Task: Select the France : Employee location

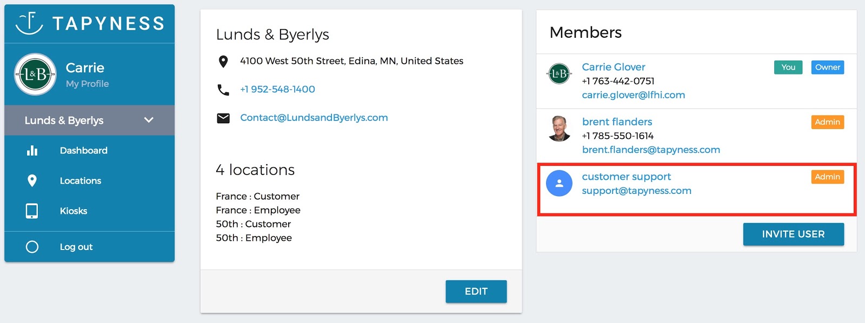Action: (258, 210)
